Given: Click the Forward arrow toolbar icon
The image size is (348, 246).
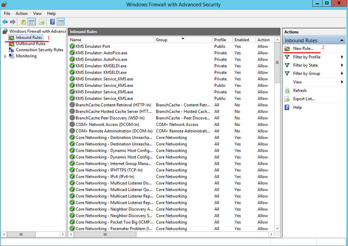Looking at the screenshot, I should (x=13, y=22).
